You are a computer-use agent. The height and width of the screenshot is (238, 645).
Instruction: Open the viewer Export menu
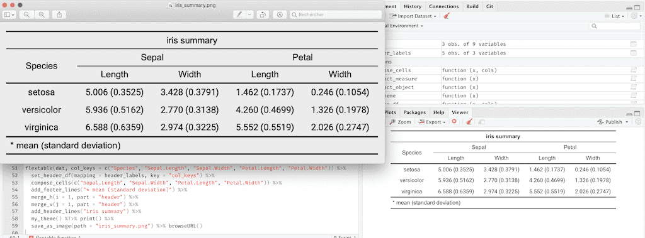(x=432, y=122)
